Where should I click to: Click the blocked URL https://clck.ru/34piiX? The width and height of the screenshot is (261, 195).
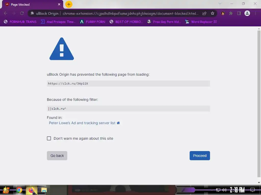point(68,84)
